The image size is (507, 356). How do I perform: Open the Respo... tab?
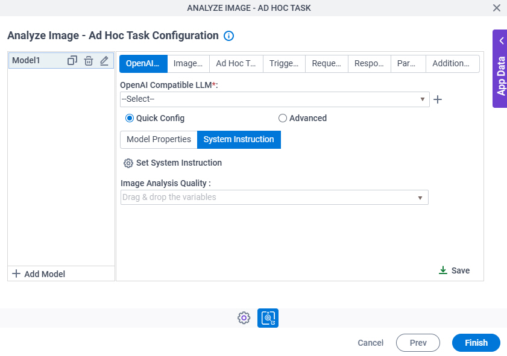point(370,64)
